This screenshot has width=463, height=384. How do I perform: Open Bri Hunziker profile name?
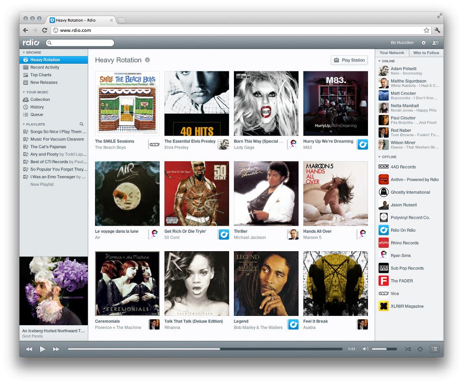(x=402, y=43)
